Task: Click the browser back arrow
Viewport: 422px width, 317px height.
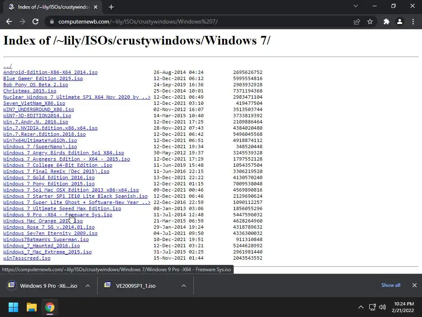Action: 9,21
